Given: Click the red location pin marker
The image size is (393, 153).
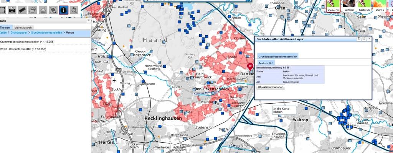Looking at the screenshot, I should point(251,67).
